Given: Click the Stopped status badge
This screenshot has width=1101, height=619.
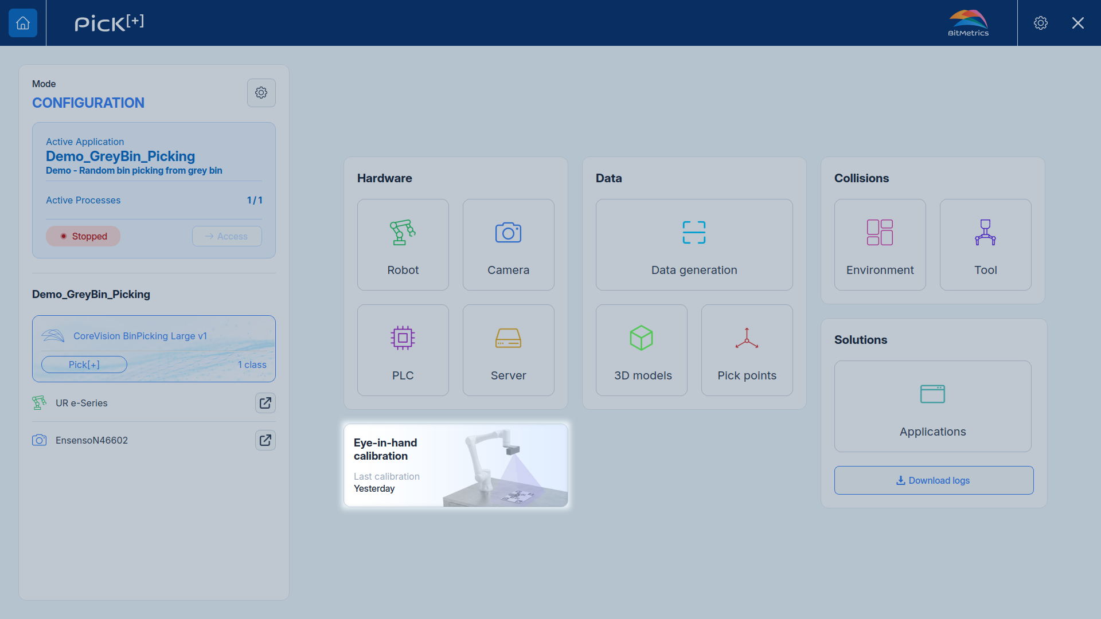Looking at the screenshot, I should [83, 236].
